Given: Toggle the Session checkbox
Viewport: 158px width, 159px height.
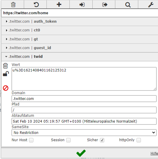Looking at the screenshot, I should (x=68, y=140).
